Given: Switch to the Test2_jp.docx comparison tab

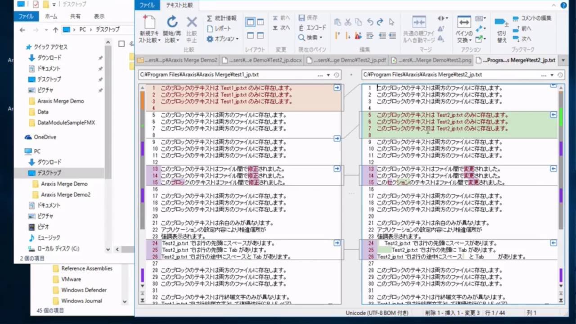Looking at the screenshot, I should point(261,60).
